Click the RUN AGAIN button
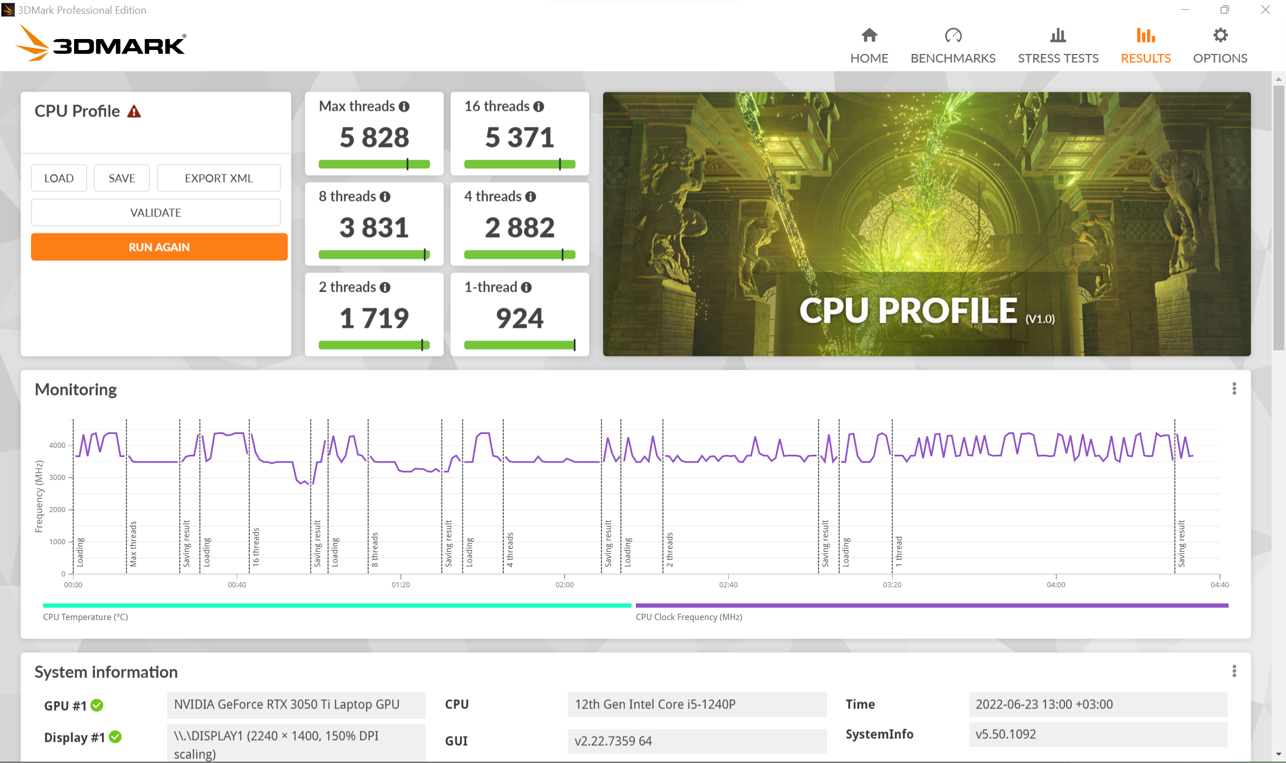This screenshot has height=763, width=1286. click(x=155, y=246)
